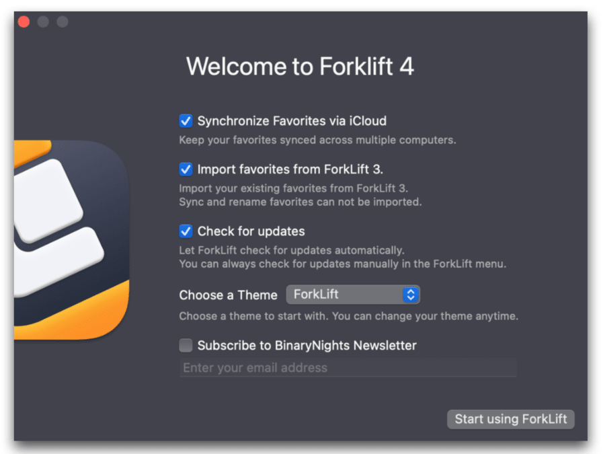Uncheck "Import favorites from ForkLift 3"

click(186, 169)
